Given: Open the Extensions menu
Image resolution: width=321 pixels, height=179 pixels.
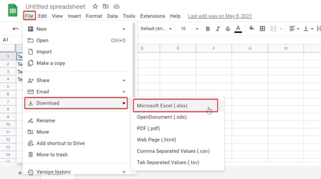Looking at the screenshot, I should tap(153, 16).
